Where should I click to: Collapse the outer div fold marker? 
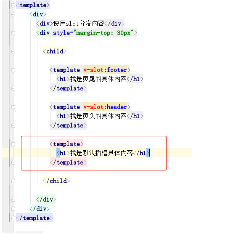13,15
